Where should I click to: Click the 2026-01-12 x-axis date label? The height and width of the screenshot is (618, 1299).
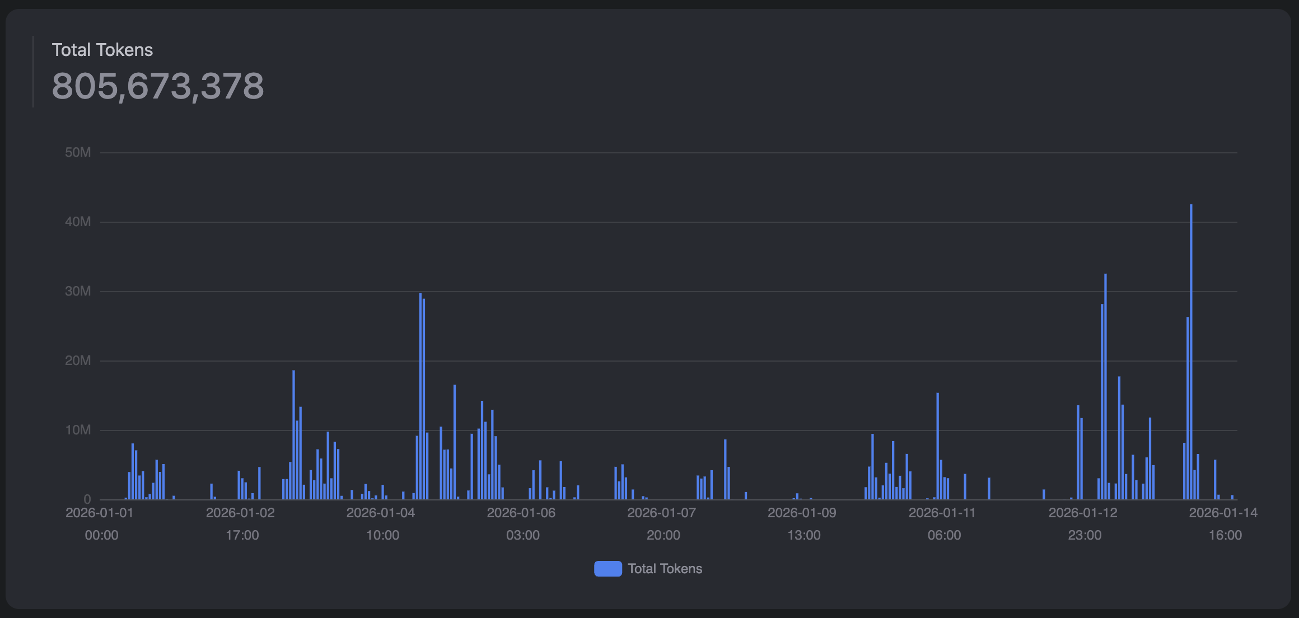1083,513
